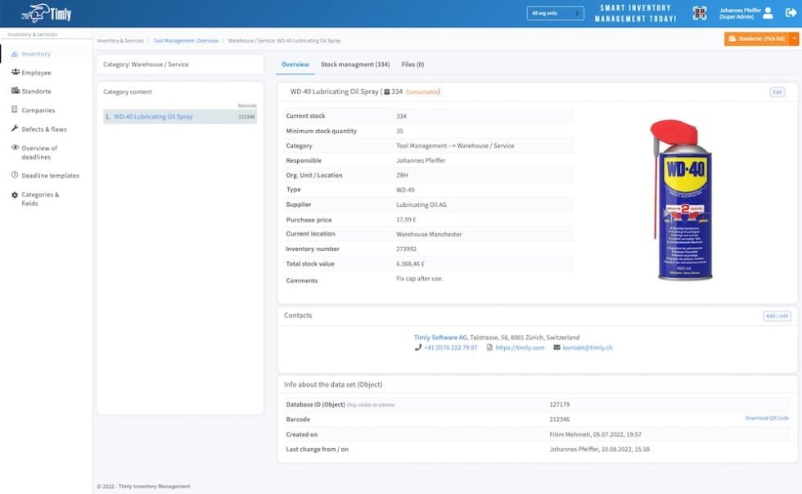Click the Inventory sidebar icon
Viewport: 802px width, 494px height.
click(x=15, y=54)
